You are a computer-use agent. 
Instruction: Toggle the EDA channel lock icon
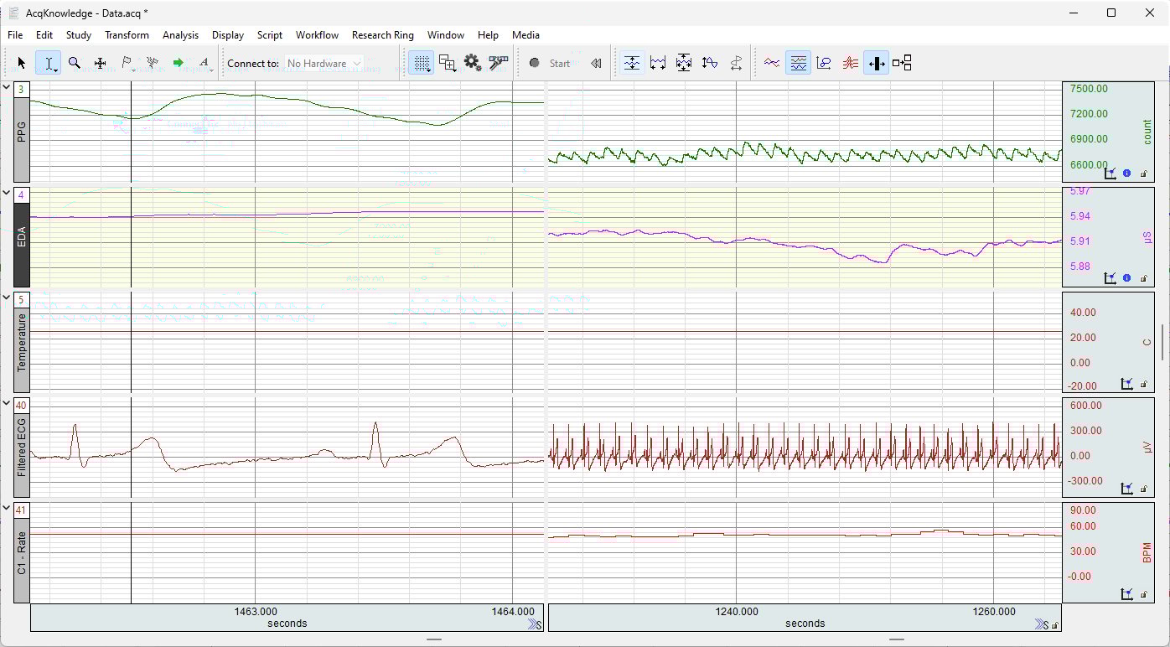1143,278
